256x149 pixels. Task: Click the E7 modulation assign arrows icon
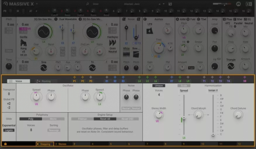click(172, 77)
